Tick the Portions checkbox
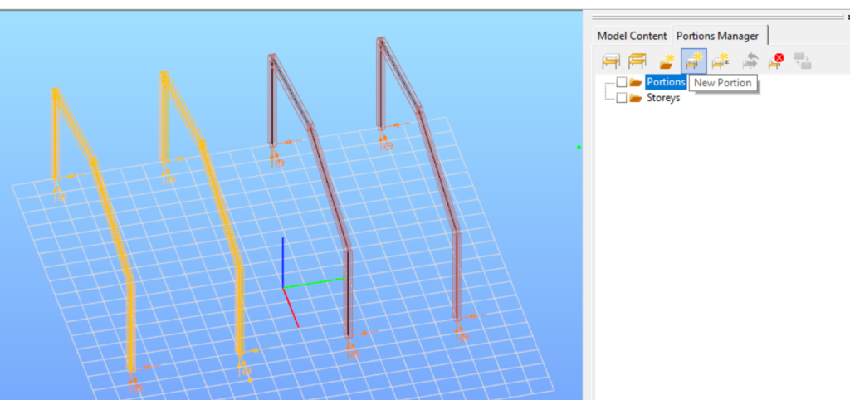This screenshot has height=400, width=850. point(622,82)
